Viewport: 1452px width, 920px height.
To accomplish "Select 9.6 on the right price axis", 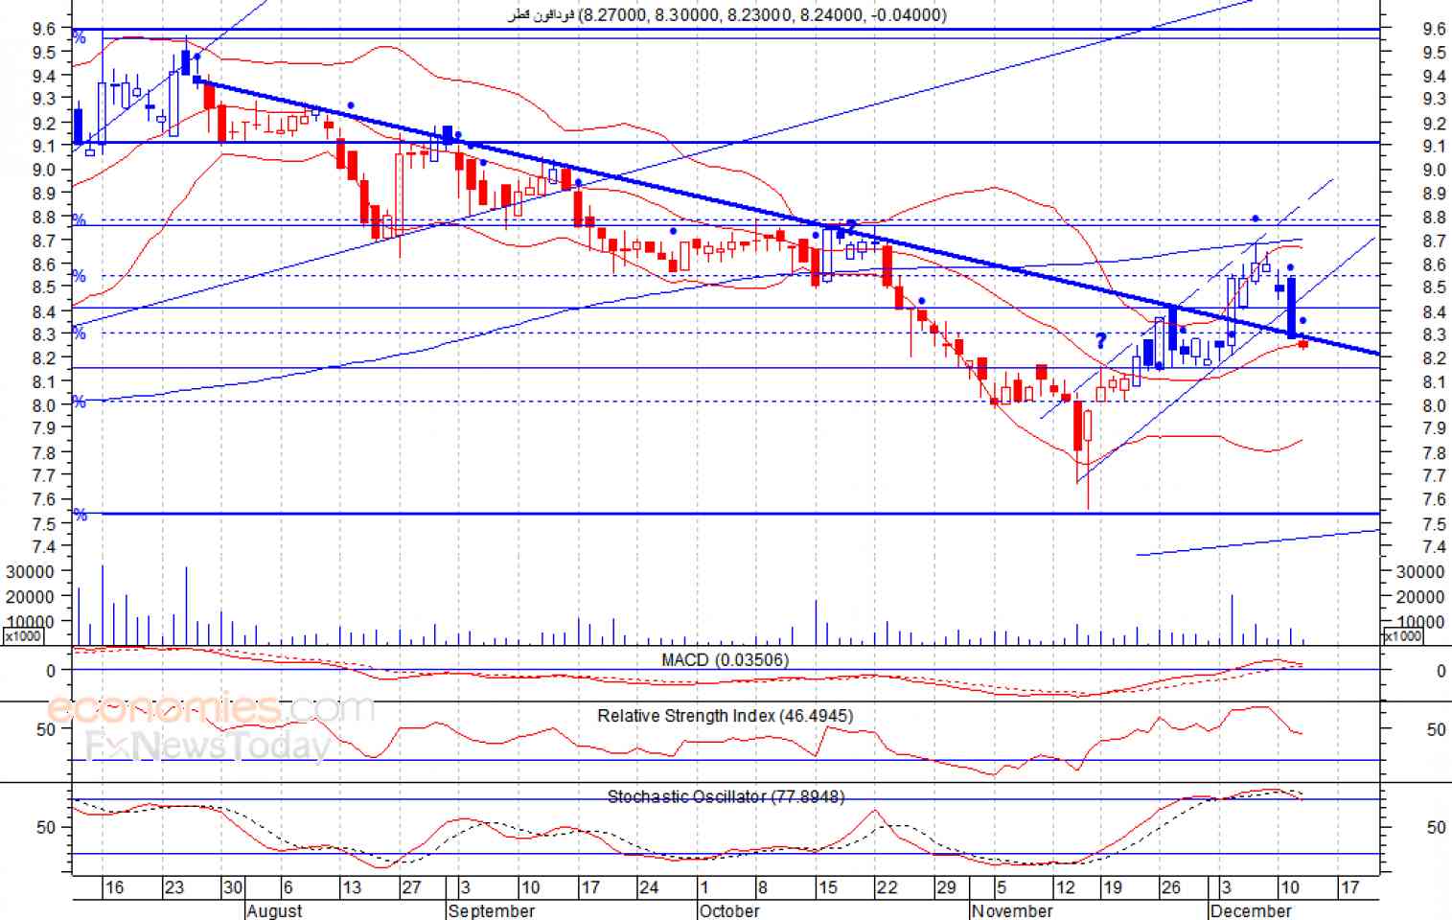I will coord(1435,29).
